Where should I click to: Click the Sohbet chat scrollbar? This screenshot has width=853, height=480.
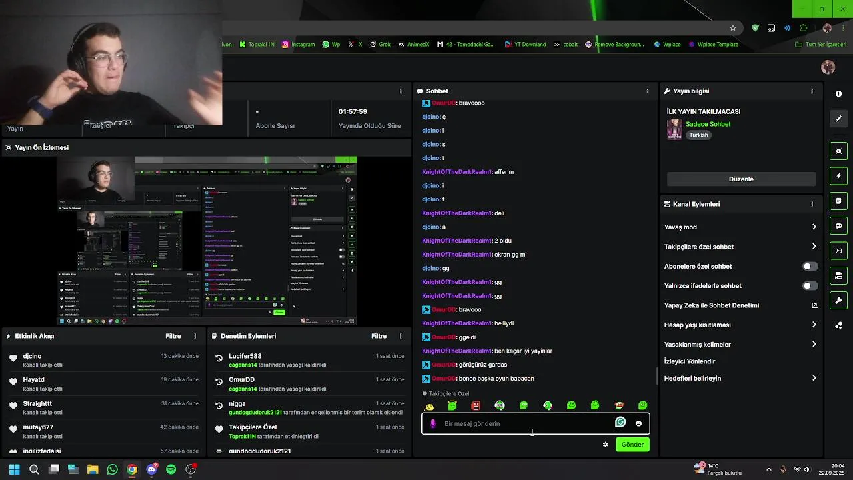point(657,377)
